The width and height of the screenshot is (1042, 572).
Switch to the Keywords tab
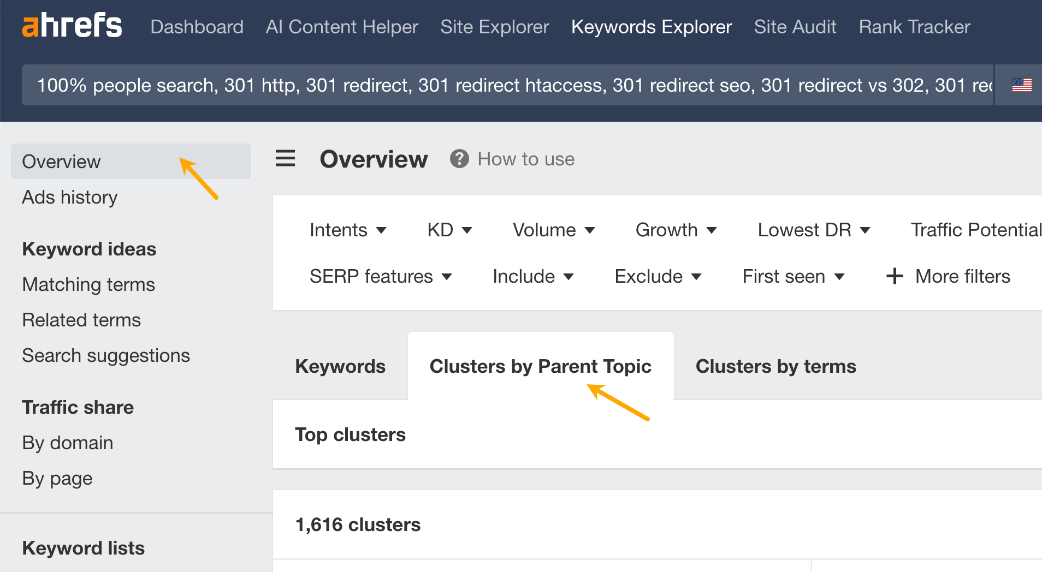click(340, 366)
